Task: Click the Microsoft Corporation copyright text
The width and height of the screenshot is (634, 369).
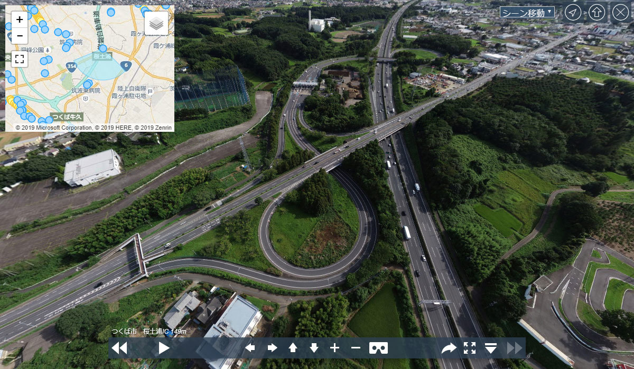Action: click(53, 128)
